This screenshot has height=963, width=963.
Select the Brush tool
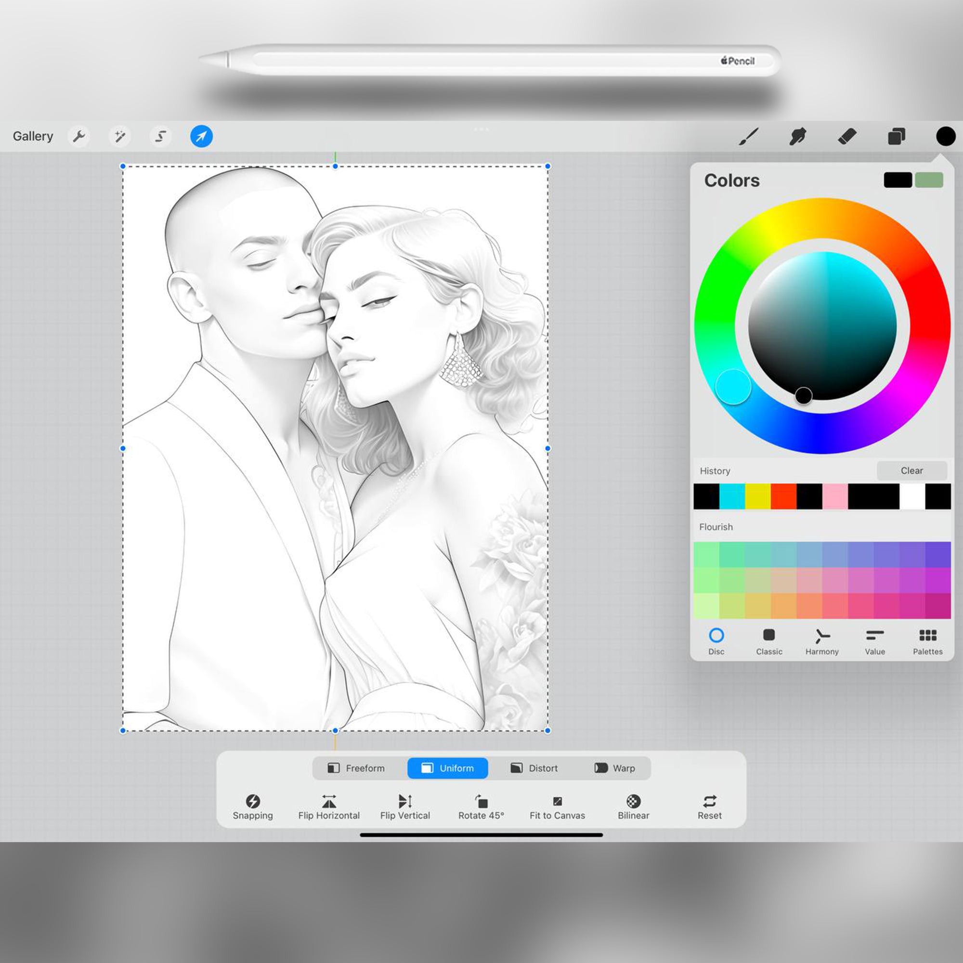pyautogui.click(x=750, y=136)
